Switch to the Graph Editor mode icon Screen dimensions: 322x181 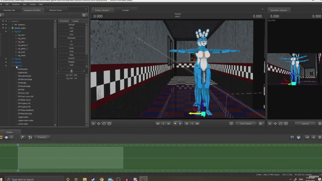coord(12,137)
